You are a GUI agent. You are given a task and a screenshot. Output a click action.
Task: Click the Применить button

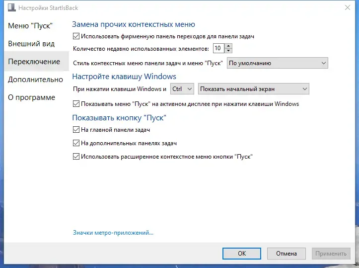click(331, 253)
